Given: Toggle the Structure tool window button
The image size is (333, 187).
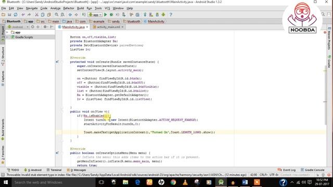Looking at the screenshot, I should pos(3,56).
